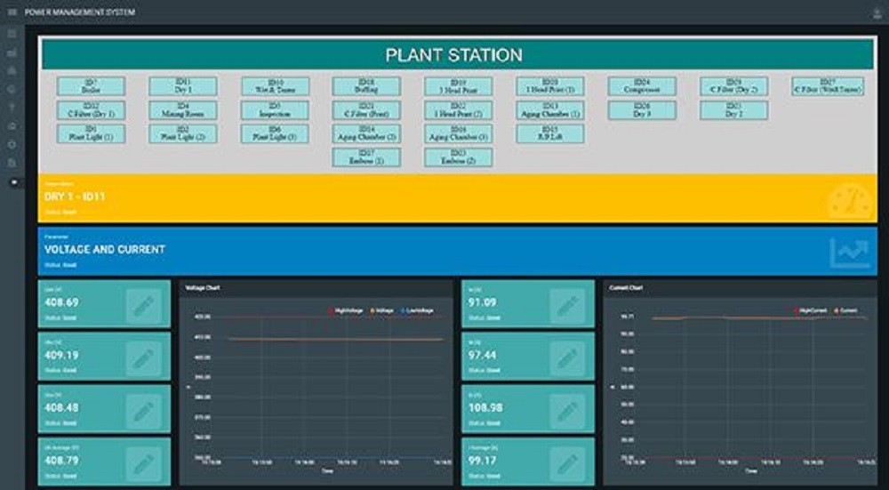Toggle the HighCurrent series in the current chart legend
Viewport: 889px width, 490px height.
[812, 310]
